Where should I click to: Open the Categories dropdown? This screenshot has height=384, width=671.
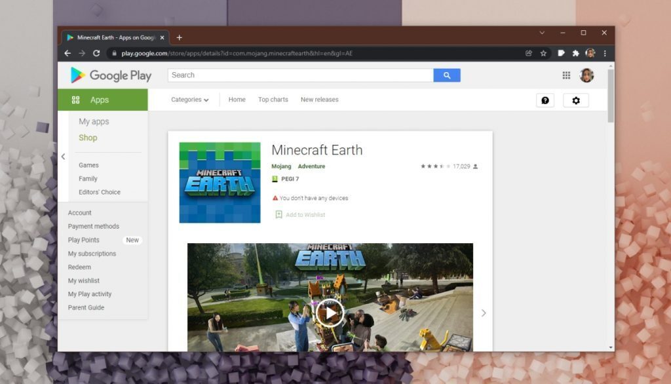coord(189,100)
